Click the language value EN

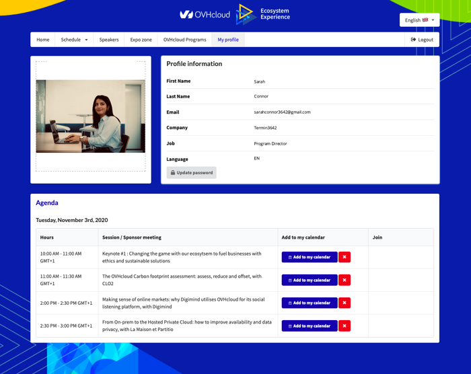coord(256,158)
